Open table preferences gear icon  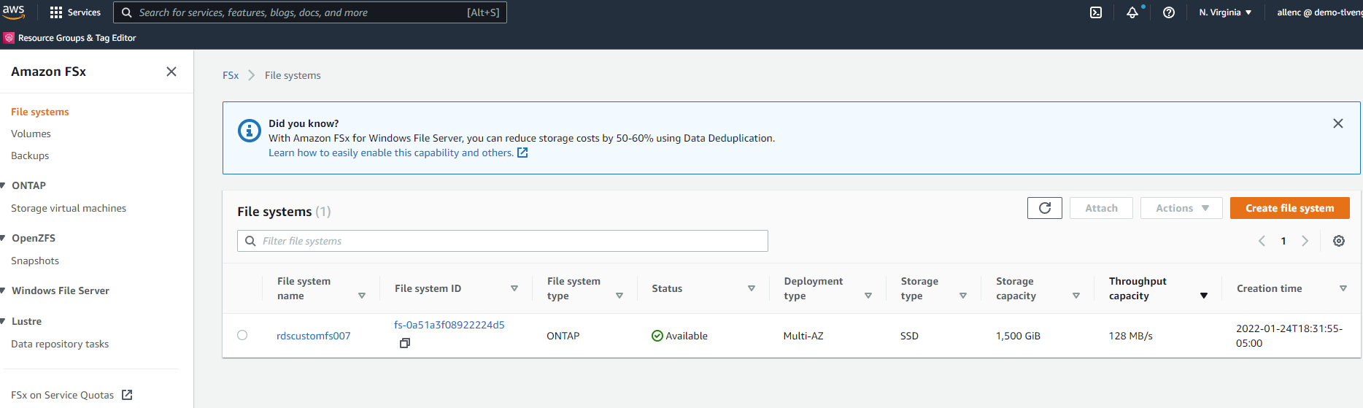point(1339,241)
